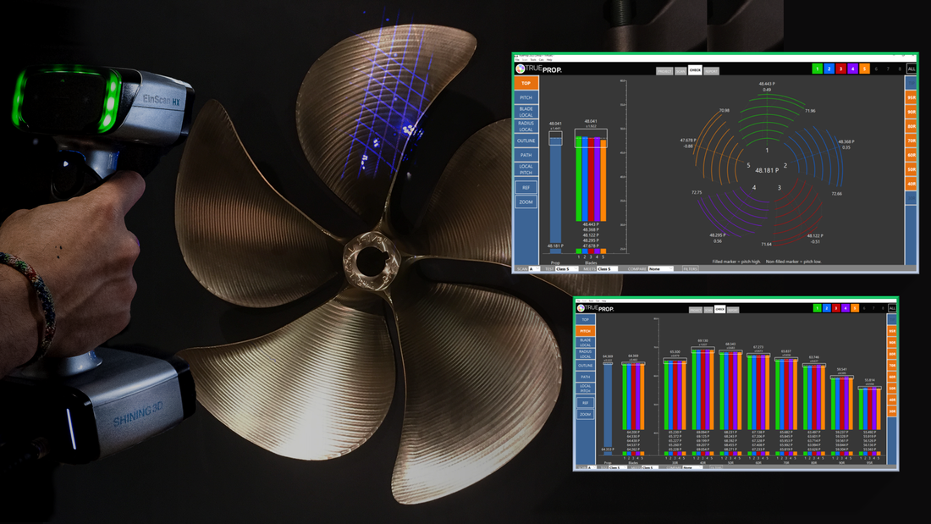Switch to the Project tab in the polar chart window
This screenshot has width=931, height=524.
point(665,71)
